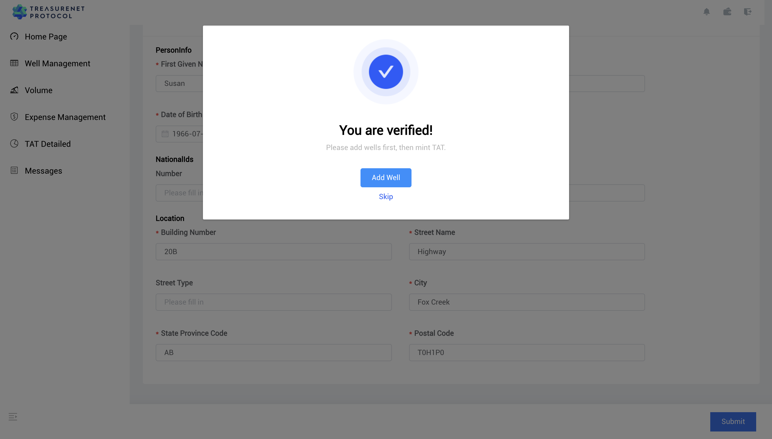Click the Add Well button
Image resolution: width=772 pixels, height=439 pixels.
pos(386,178)
